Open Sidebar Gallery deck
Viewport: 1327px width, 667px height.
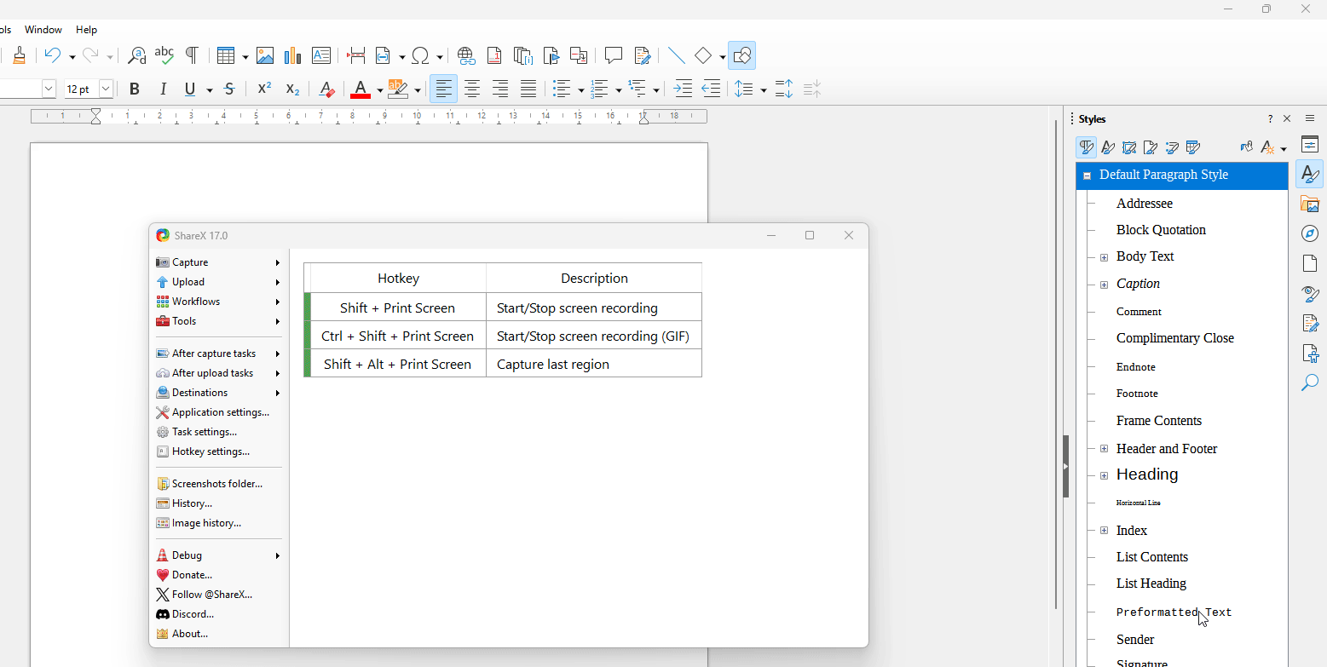1310,204
